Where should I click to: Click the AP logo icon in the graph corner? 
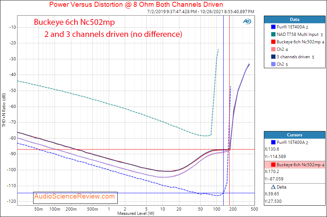(x=247, y=21)
